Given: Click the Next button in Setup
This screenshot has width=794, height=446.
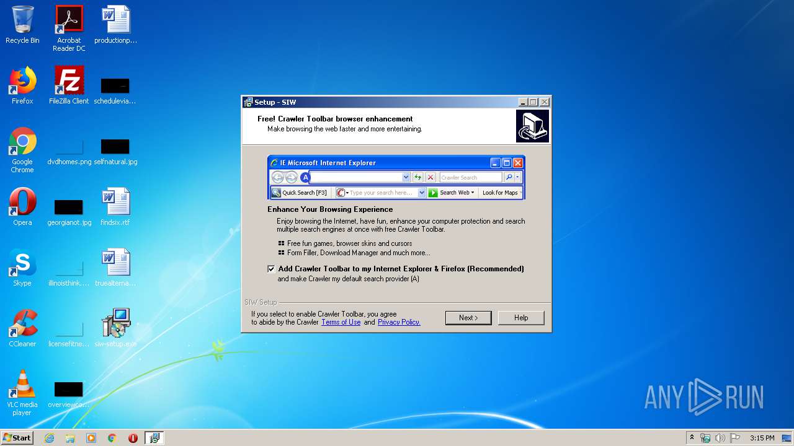Looking at the screenshot, I should pyautogui.click(x=468, y=318).
